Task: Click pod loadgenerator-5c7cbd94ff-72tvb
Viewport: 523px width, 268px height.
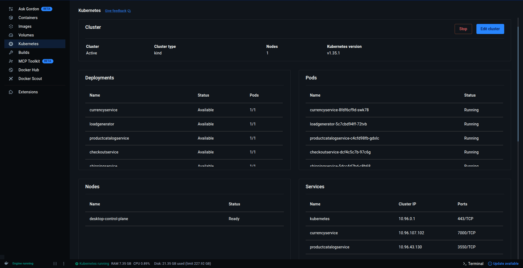Action: [338, 124]
